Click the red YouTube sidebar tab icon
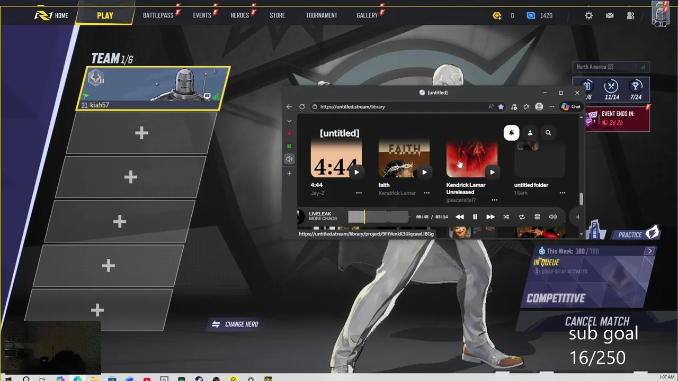This screenshot has width=678, height=381. click(289, 133)
